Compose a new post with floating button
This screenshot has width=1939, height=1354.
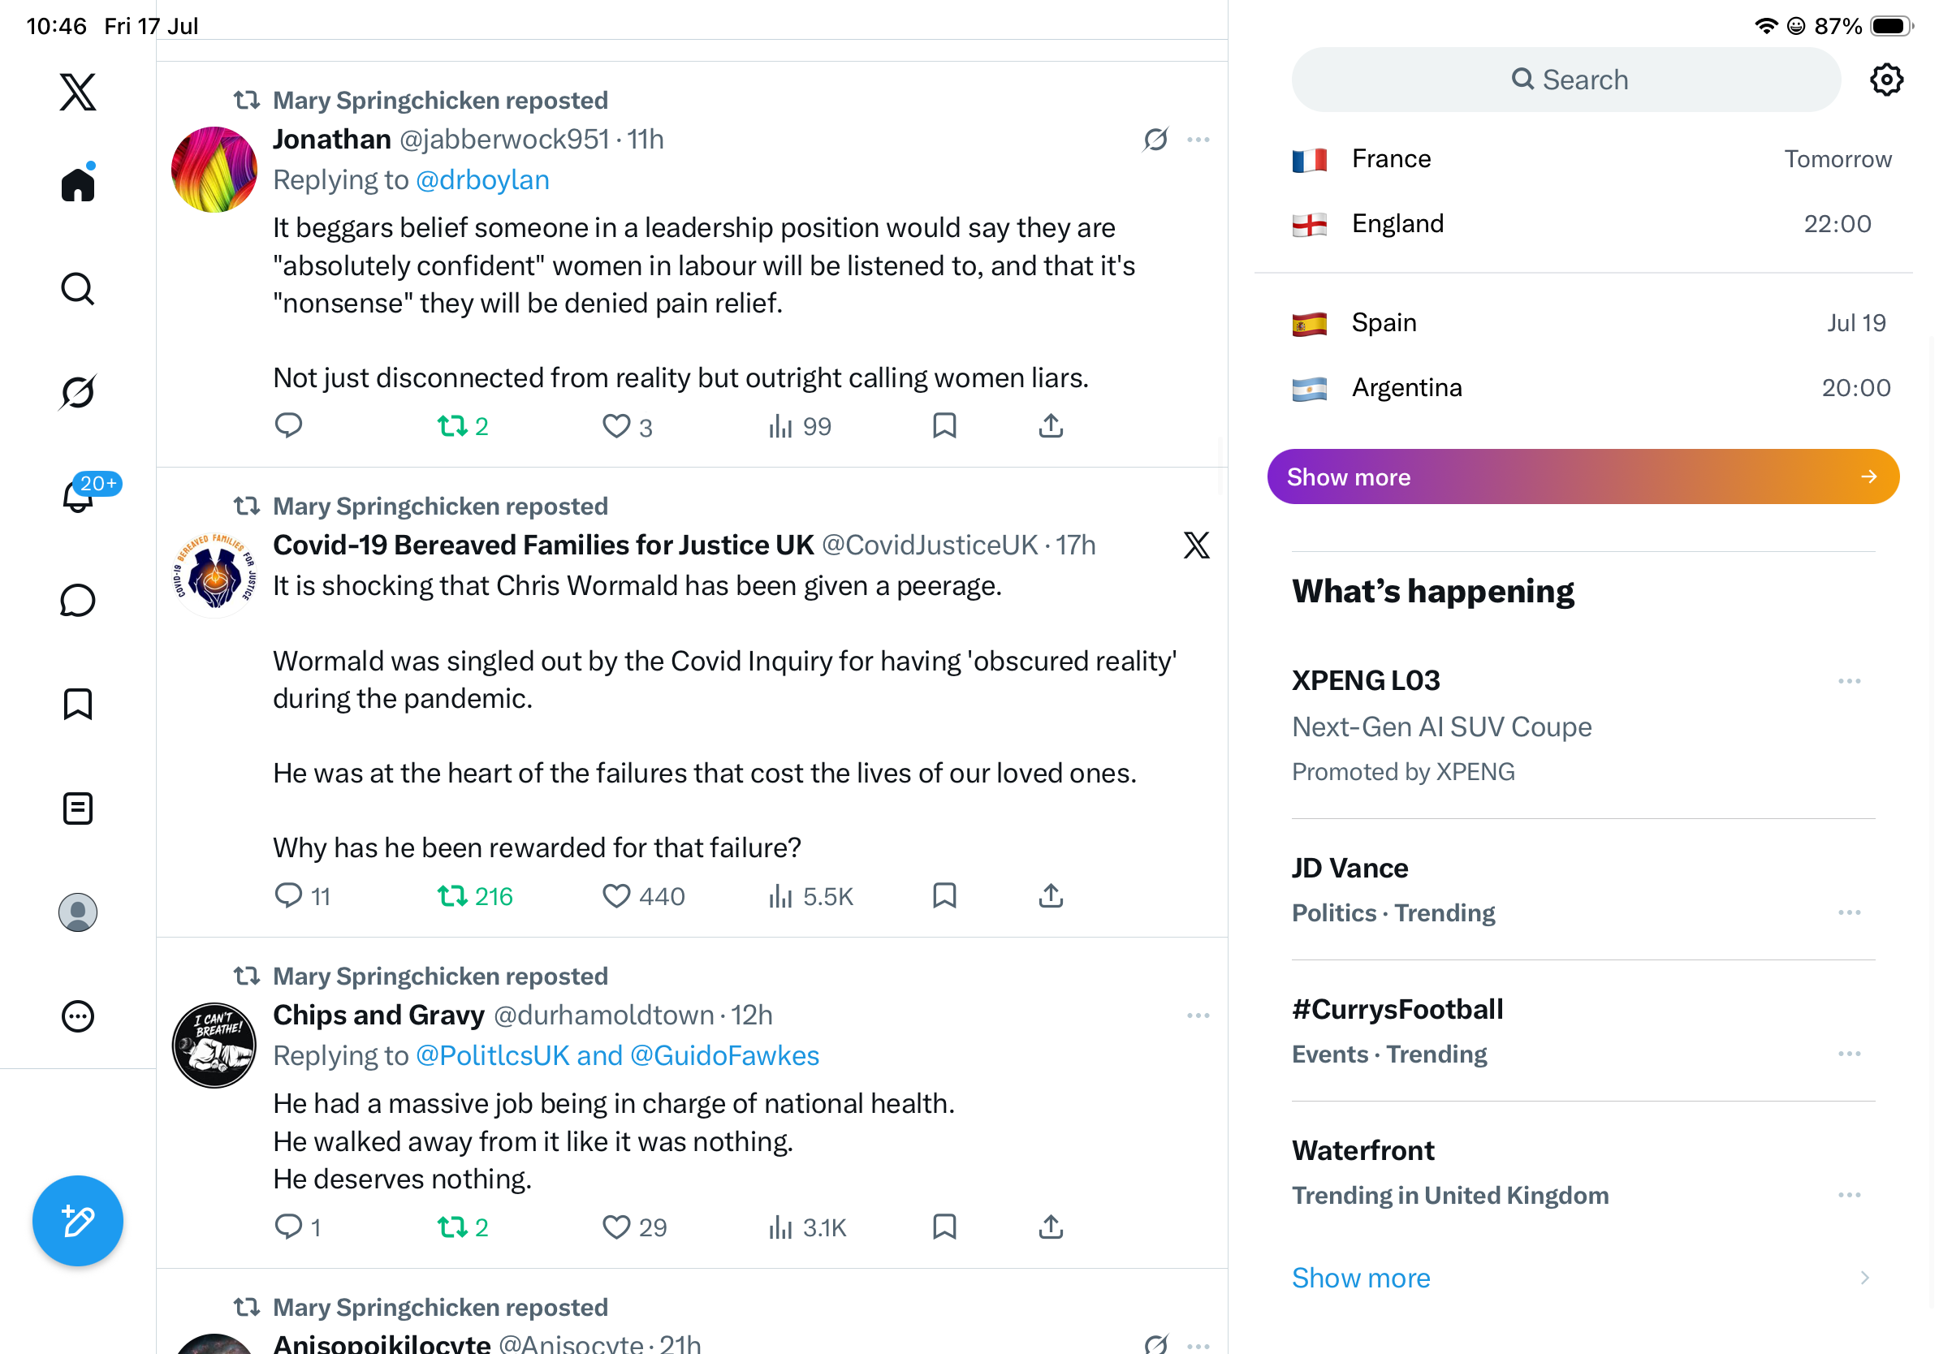coord(78,1221)
